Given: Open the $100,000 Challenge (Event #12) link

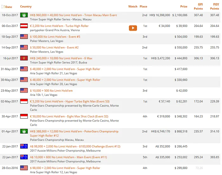Looking at the screenshot, I should click(x=75, y=147).
